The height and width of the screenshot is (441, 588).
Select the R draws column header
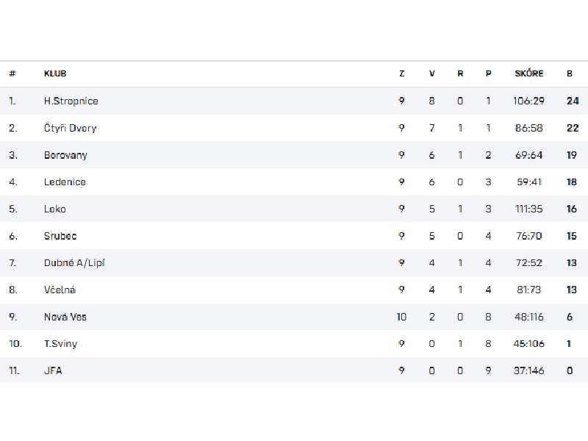pyautogui.click(x=460, y=73)
